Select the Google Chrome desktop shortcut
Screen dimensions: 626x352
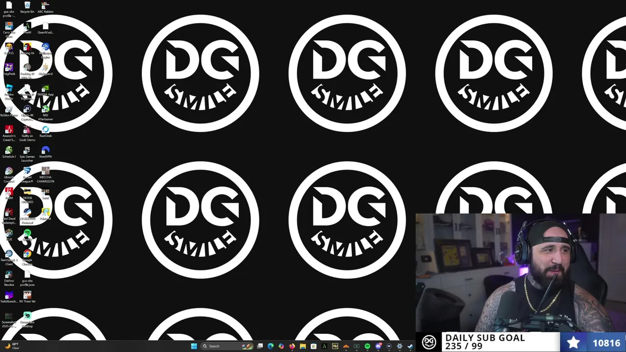(27, 258)
